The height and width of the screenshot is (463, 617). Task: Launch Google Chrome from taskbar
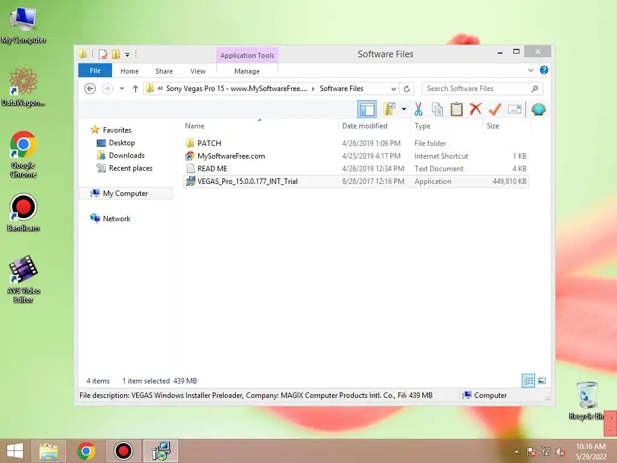(x=86, y=451)
